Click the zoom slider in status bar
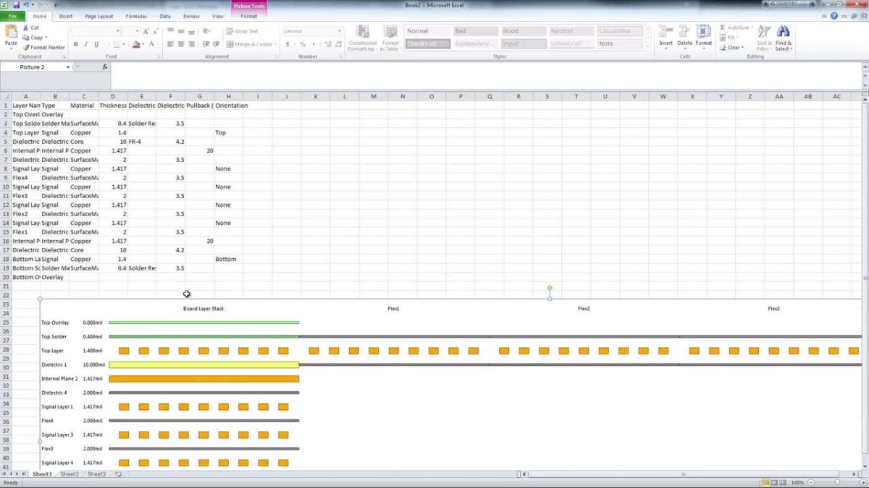 point(838,482)
